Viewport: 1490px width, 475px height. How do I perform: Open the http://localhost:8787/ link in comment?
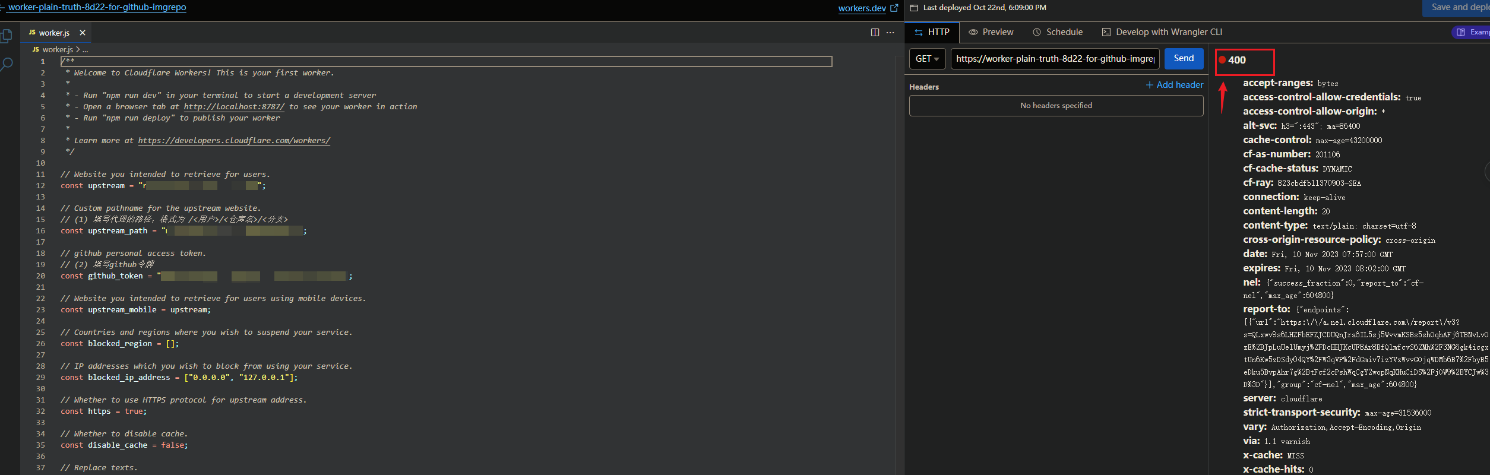pos(234,107)
